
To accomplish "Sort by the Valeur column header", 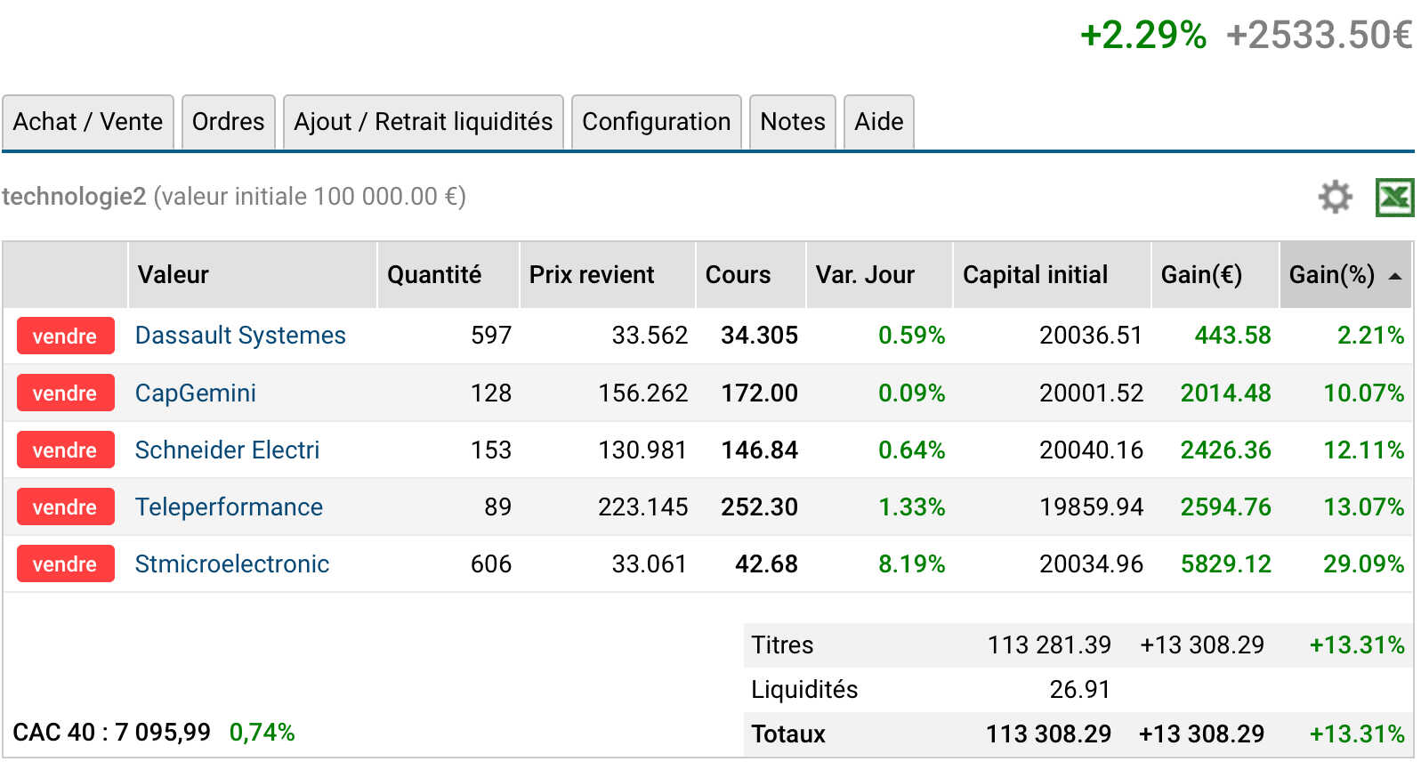I will pyautogui.click(x=253, y=275).
